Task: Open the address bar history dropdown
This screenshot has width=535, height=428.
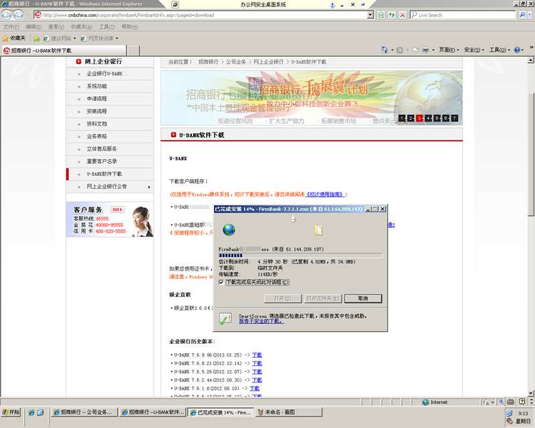Action: (370, 15)
